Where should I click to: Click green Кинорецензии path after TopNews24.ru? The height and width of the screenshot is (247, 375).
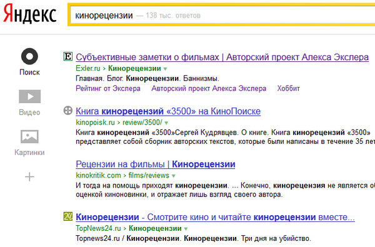pyautogui.click(x=155, y=228)
